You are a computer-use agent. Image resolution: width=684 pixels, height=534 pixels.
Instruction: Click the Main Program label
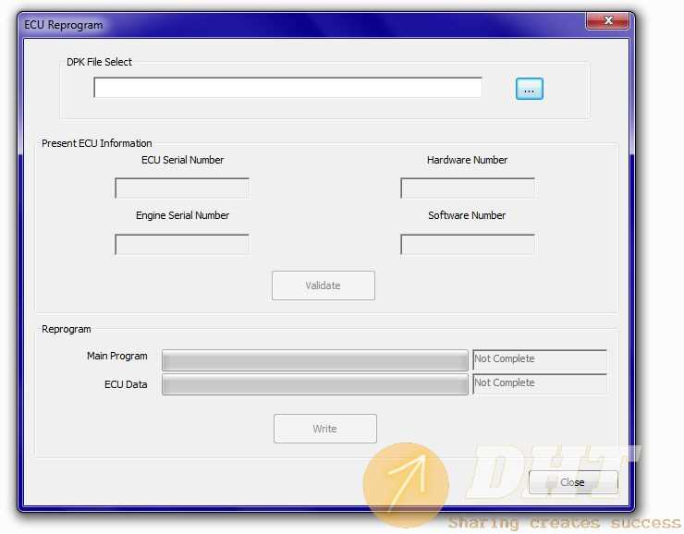pos(116,356)
